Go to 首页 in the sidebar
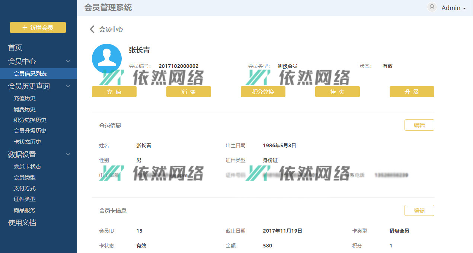The height and width of the screenshot is (253, 473). pos(15,47)
